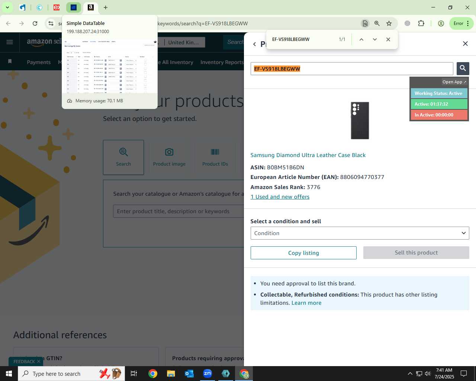Viewport: 476px width, 381px height.
Task: Open the Payments menu item
Action: click(39, 62)
